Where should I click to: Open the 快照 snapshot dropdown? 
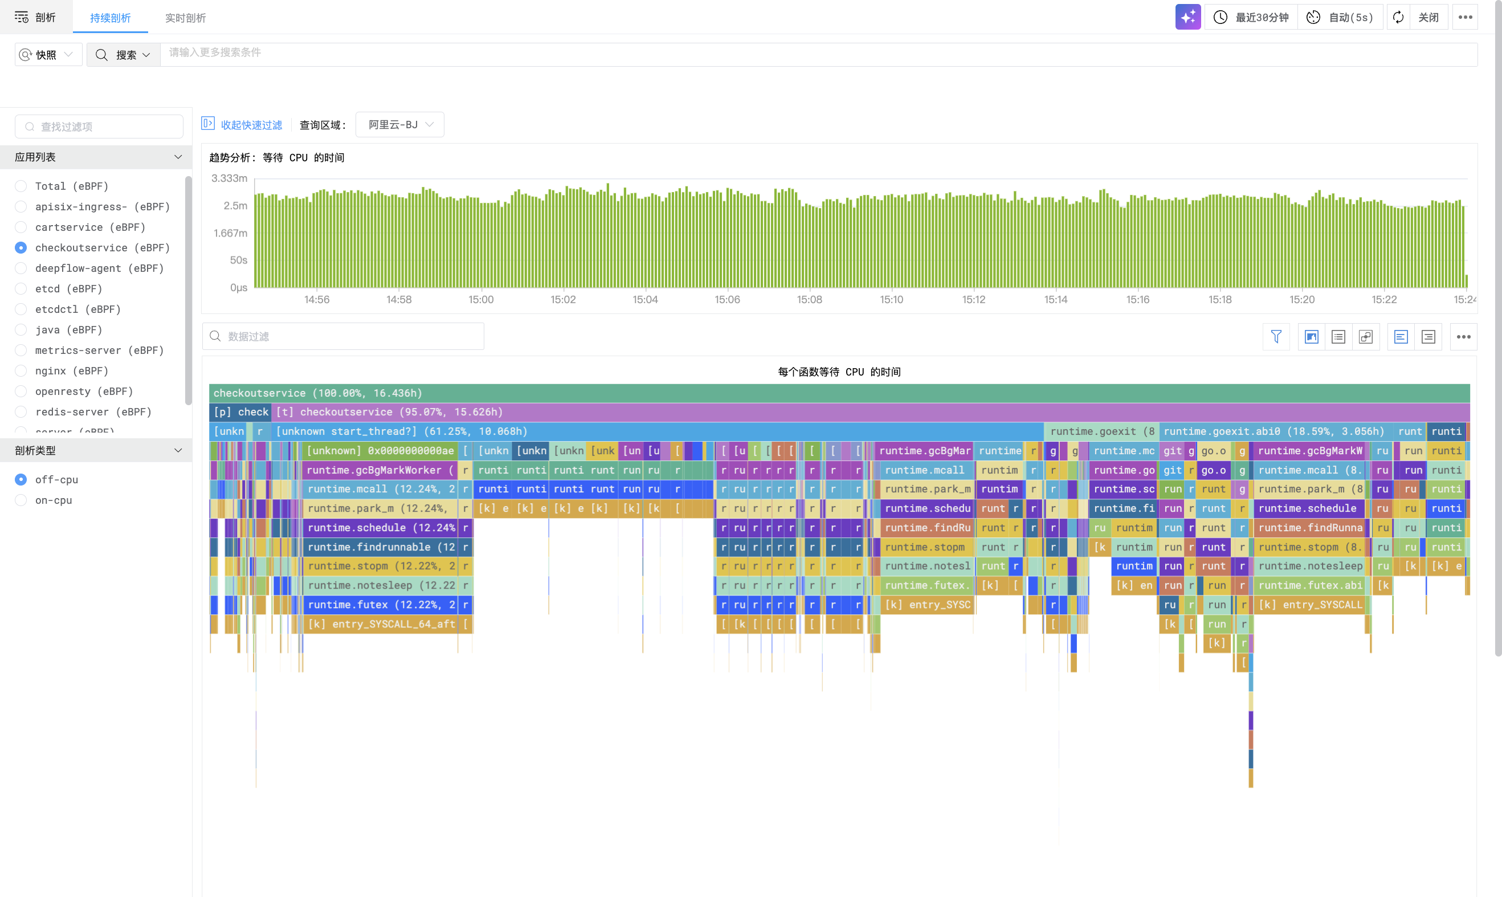(x=48, y=54)
